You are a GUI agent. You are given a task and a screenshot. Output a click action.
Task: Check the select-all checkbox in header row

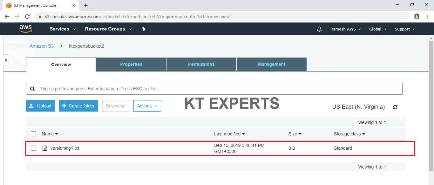point(33,134)
